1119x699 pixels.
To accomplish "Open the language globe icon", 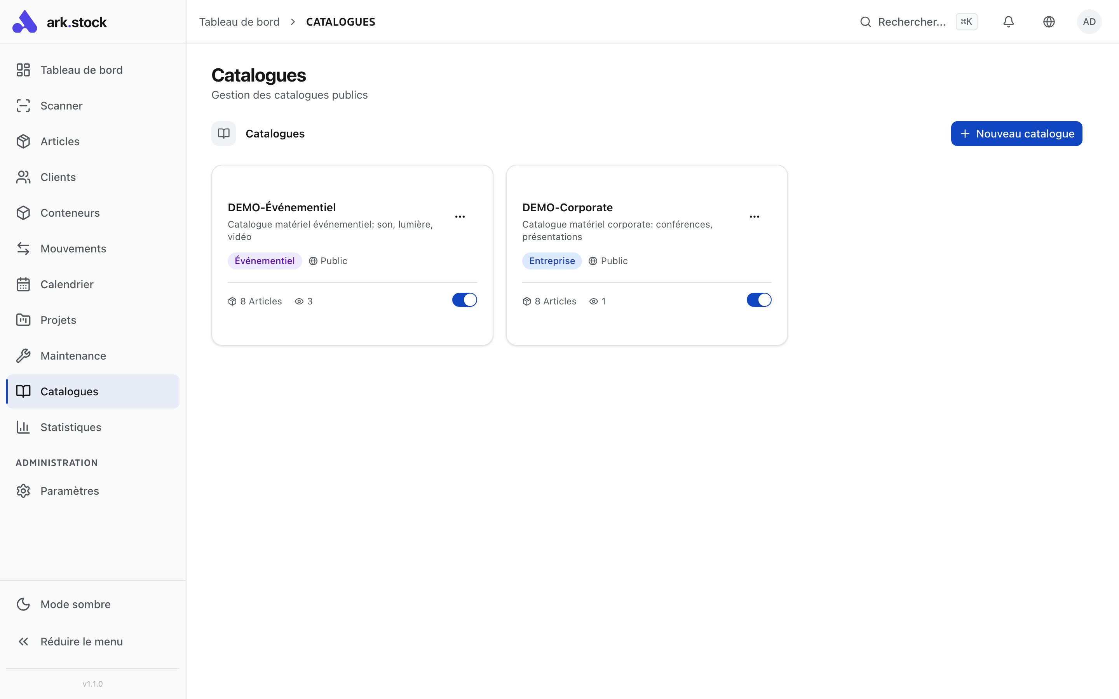I will pyautogui.click(x=1049, y=21).
